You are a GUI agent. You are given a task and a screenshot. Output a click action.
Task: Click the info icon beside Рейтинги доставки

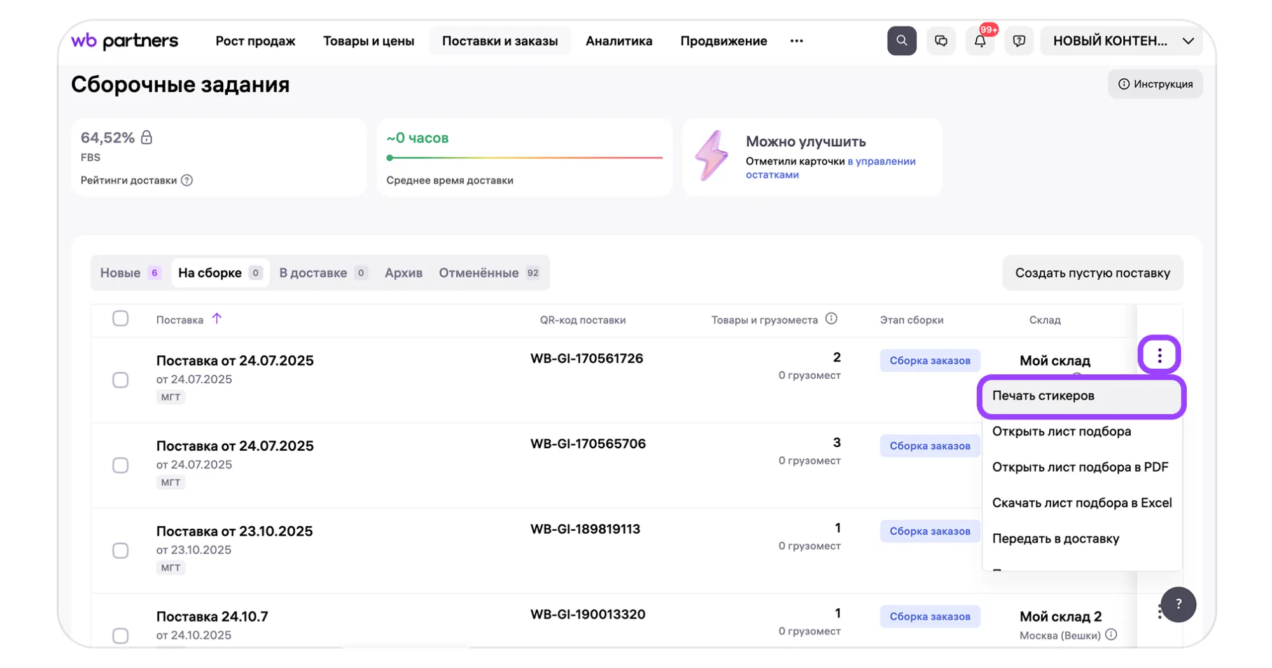[x=186, y=181]
